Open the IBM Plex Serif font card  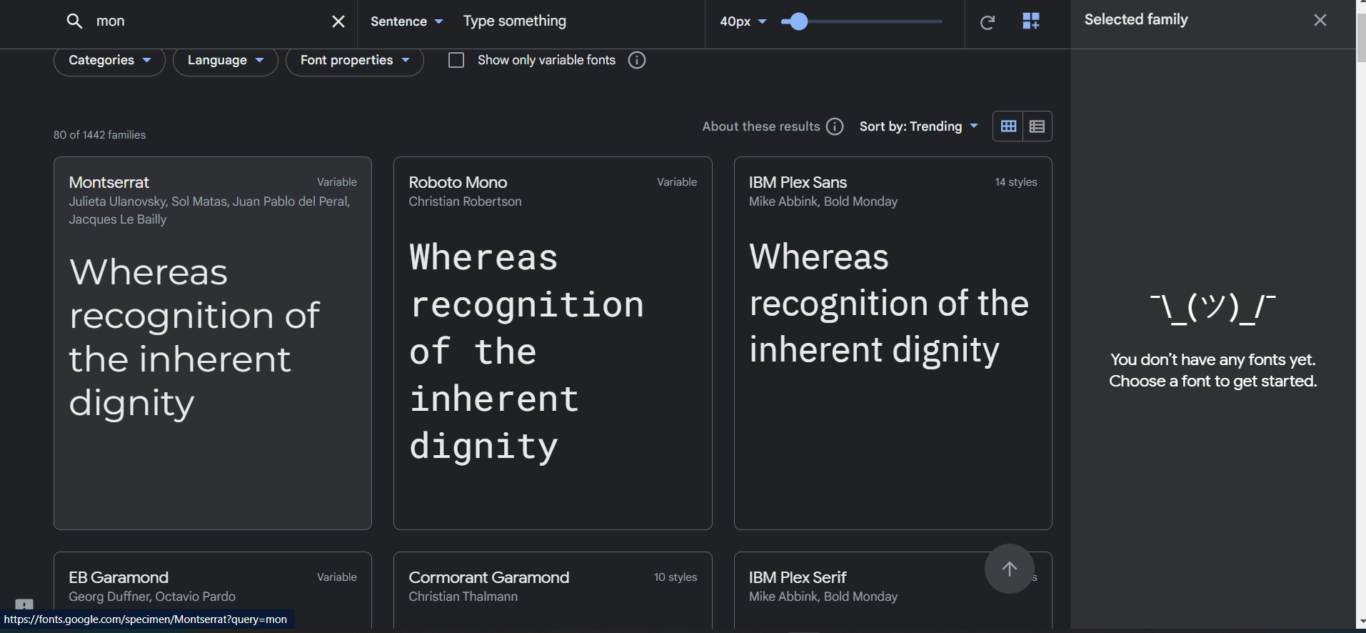point(893,590)
